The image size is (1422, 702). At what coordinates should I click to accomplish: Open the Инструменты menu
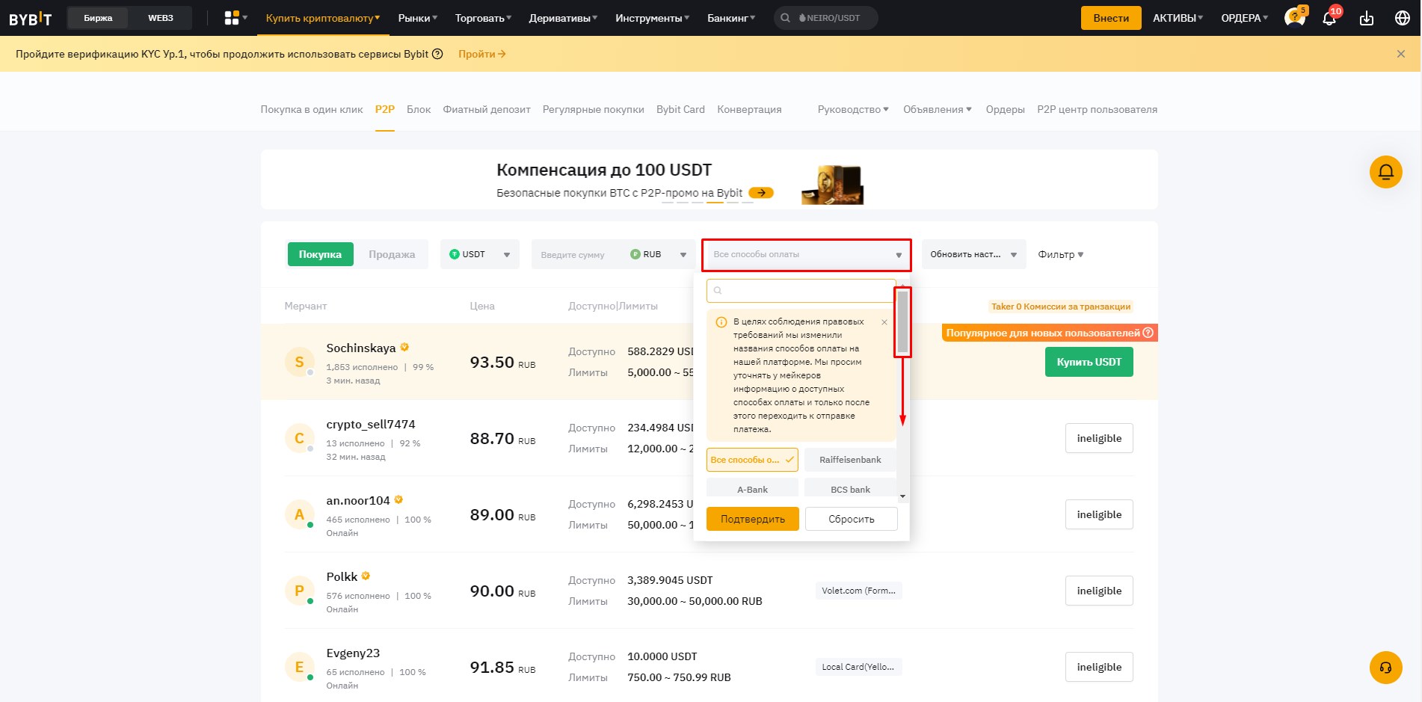653,18
